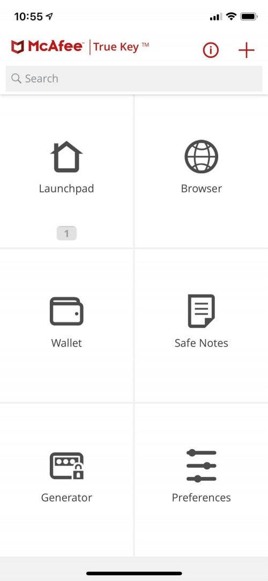The width and height of the screenshot is (268, 581).
Task: Tap the Safe Notes text label
Action: pos(202,343)
